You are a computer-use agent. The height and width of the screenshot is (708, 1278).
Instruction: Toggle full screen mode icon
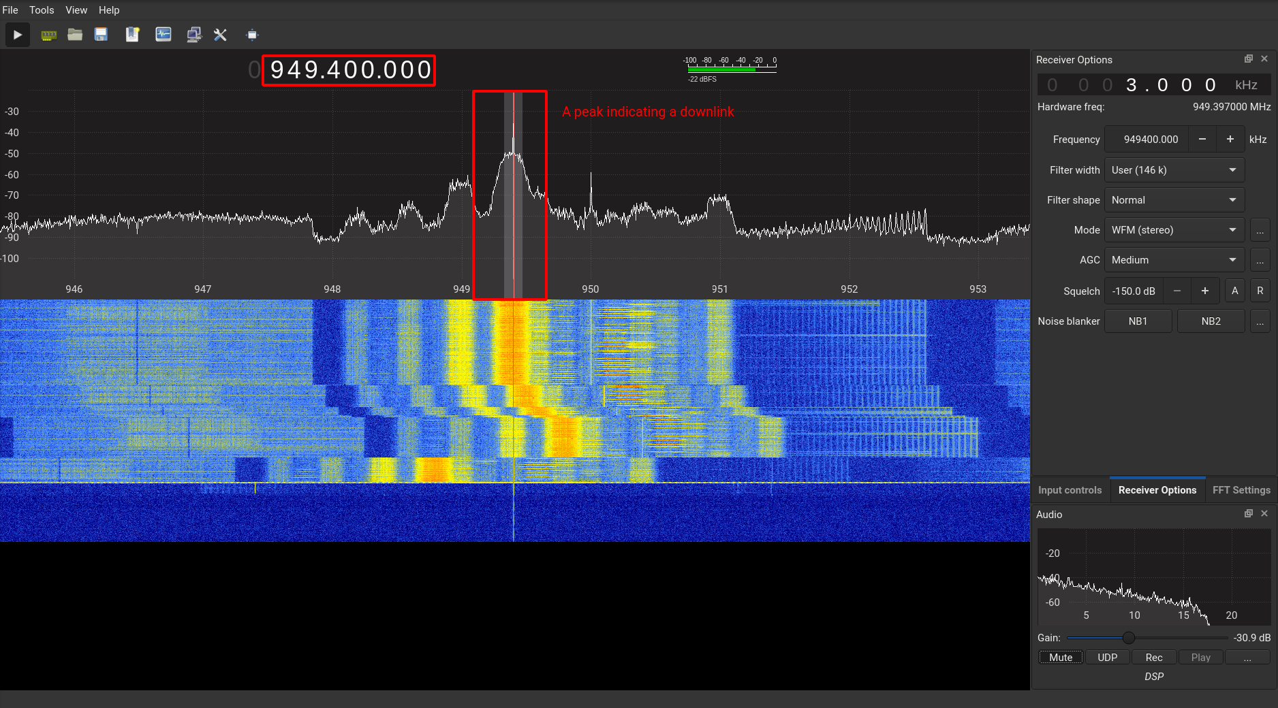click(252, 35)
